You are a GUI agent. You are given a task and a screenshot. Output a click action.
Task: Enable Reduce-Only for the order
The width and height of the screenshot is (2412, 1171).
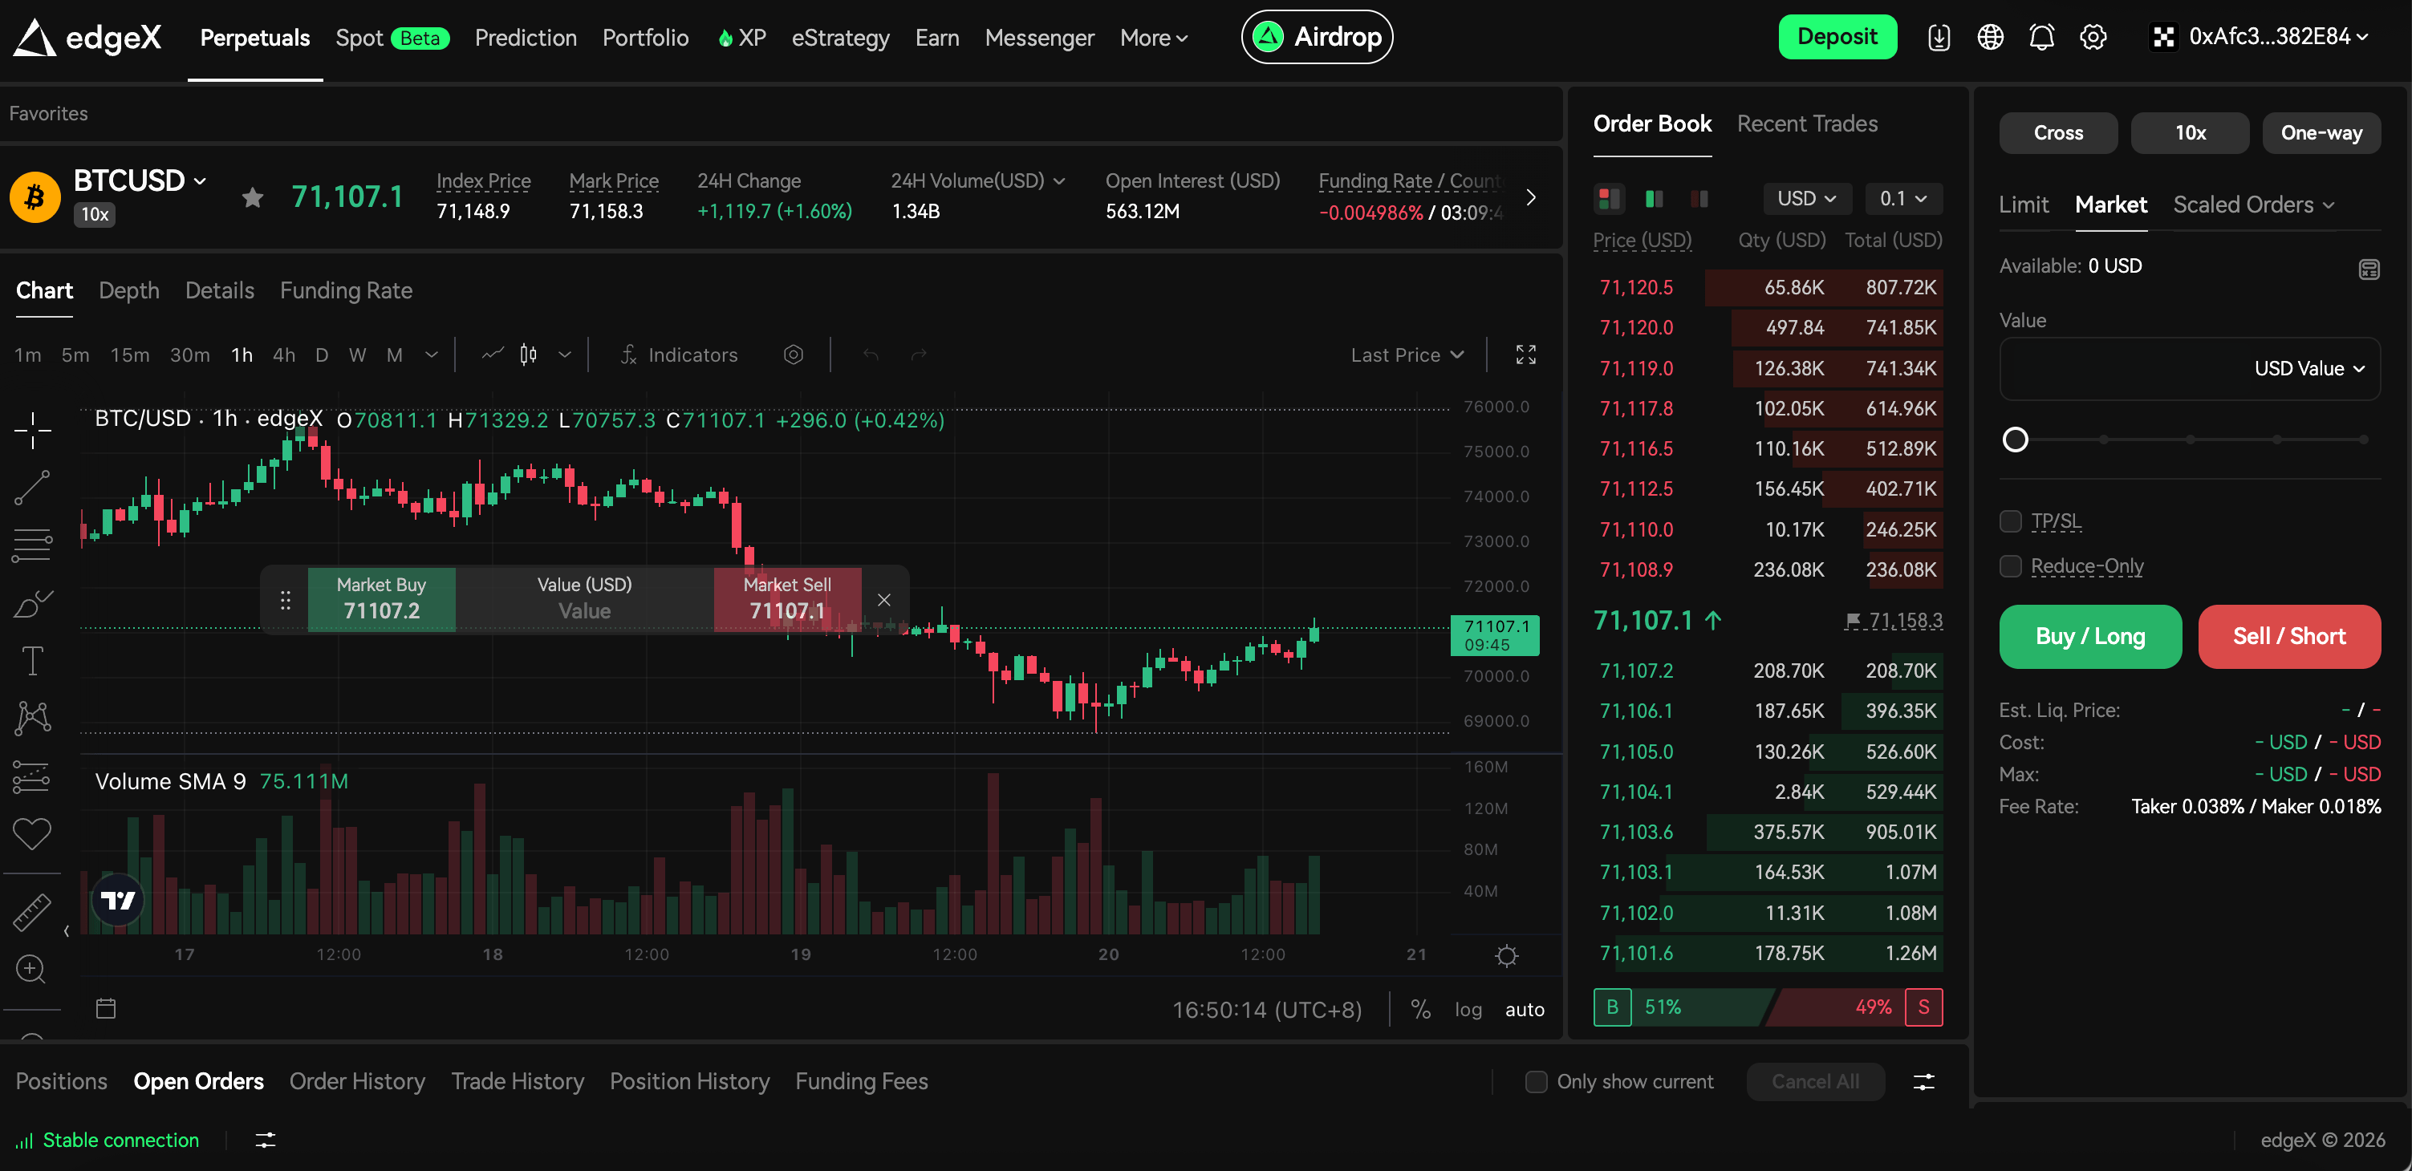pos(2012,565)
